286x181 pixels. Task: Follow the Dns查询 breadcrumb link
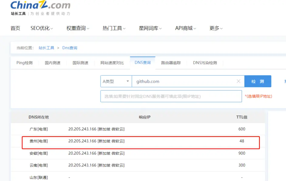tap(70, 48)
